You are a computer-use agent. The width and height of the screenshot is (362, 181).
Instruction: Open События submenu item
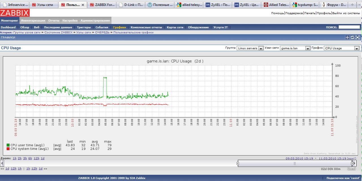pos(102,27)
